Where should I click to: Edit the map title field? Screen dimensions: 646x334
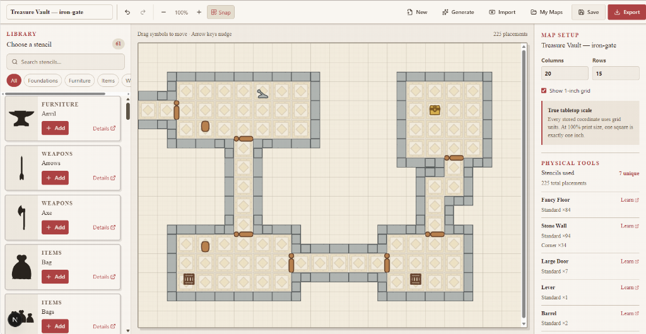[x=60, y=12]
